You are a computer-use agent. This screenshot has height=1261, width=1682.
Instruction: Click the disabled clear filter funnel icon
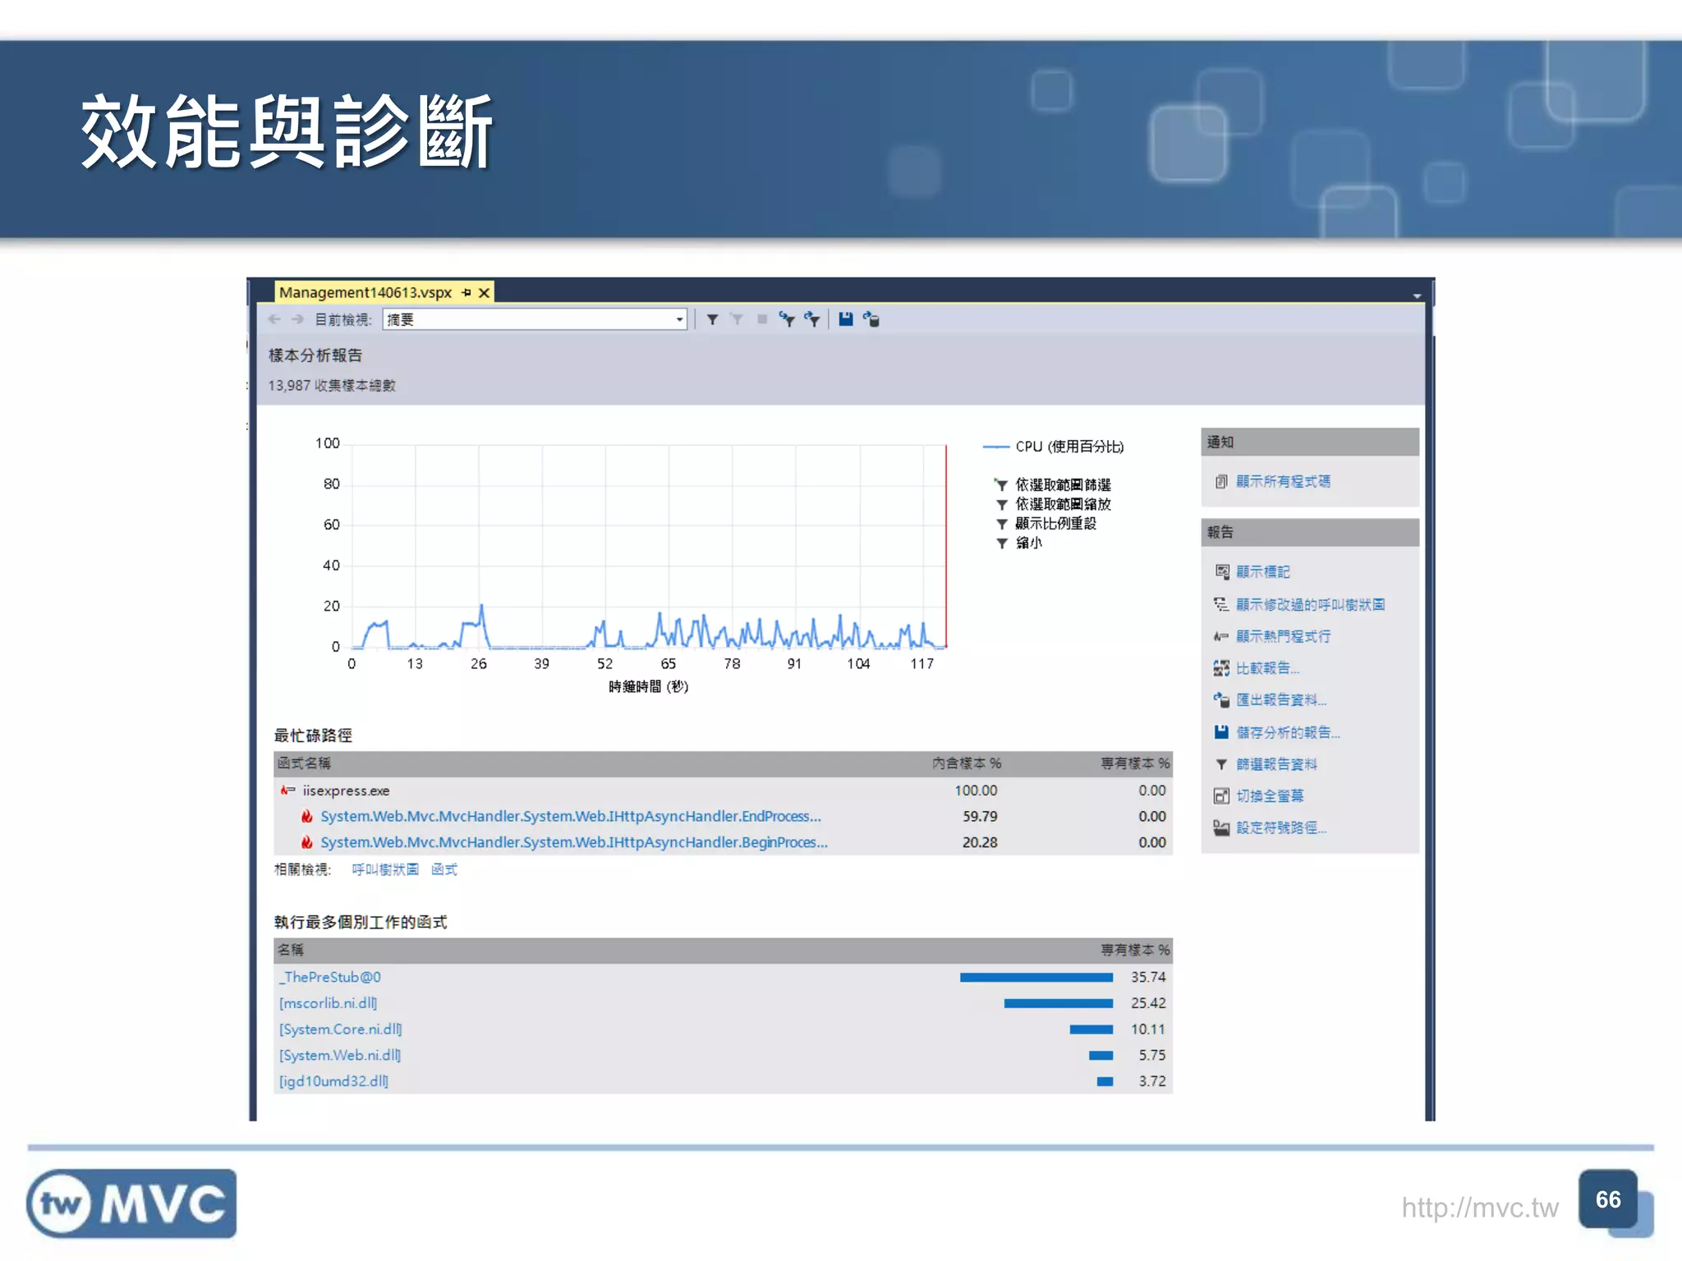coord(737,319)
